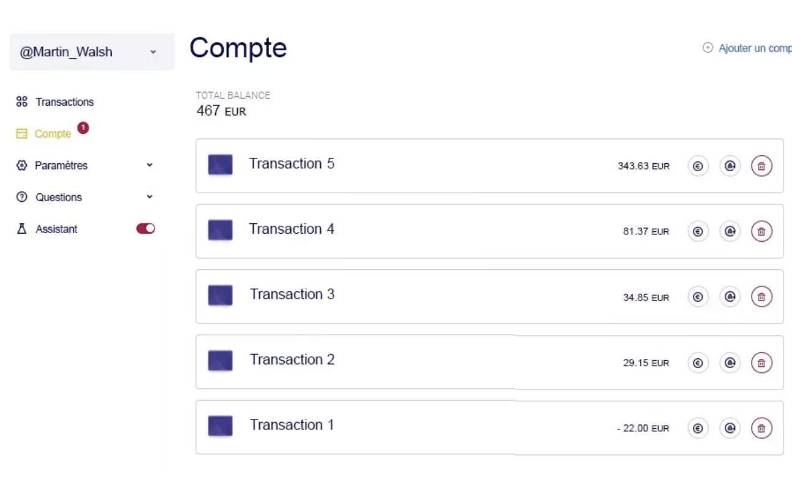Image resolution: width=792 pixels, height=482 pixels.
Task: Delete Transaction 3 with trash icon
Action: 761,297
